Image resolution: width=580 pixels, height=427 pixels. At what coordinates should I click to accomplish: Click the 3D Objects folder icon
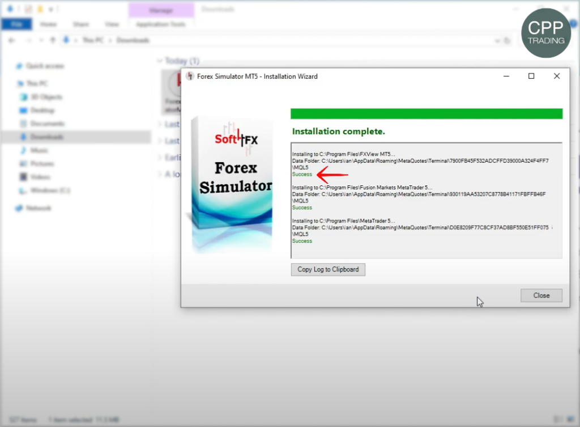point(23,97)
